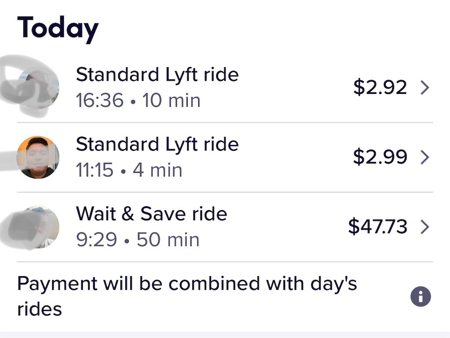This screenshot has height=338, width=450.
Task: Select the $2.99 fare amount
Action: click(380, 157)
